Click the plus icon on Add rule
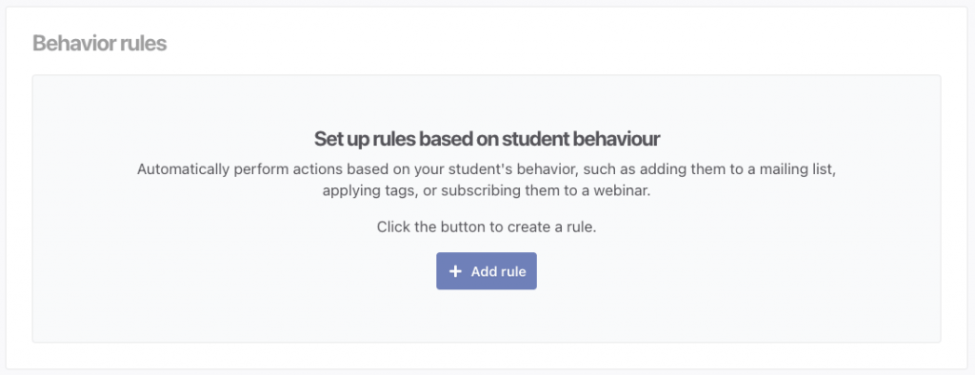This screenshot has width=975, height=375. (x=456, y=272)
